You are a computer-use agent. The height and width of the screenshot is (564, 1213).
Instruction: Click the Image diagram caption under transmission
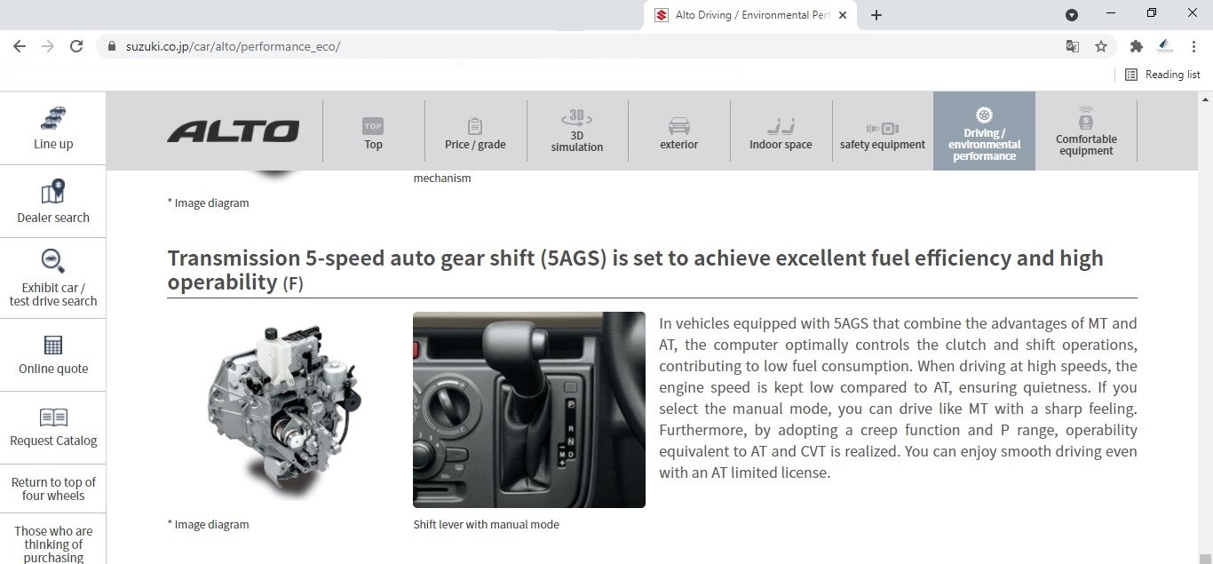tap(208, 524)
